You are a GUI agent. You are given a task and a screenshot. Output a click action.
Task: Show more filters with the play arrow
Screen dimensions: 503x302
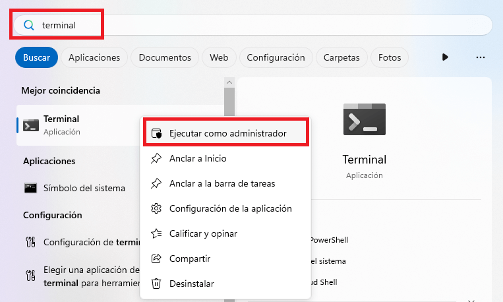[445, 57]
